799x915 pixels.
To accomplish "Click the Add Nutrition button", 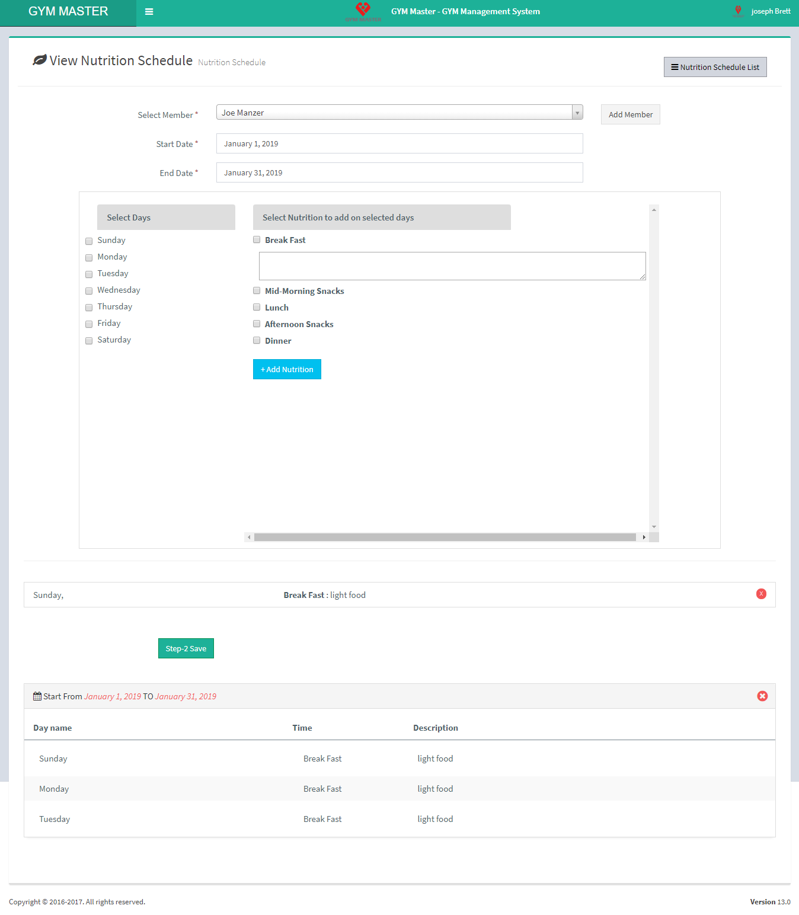I will 287,369.
